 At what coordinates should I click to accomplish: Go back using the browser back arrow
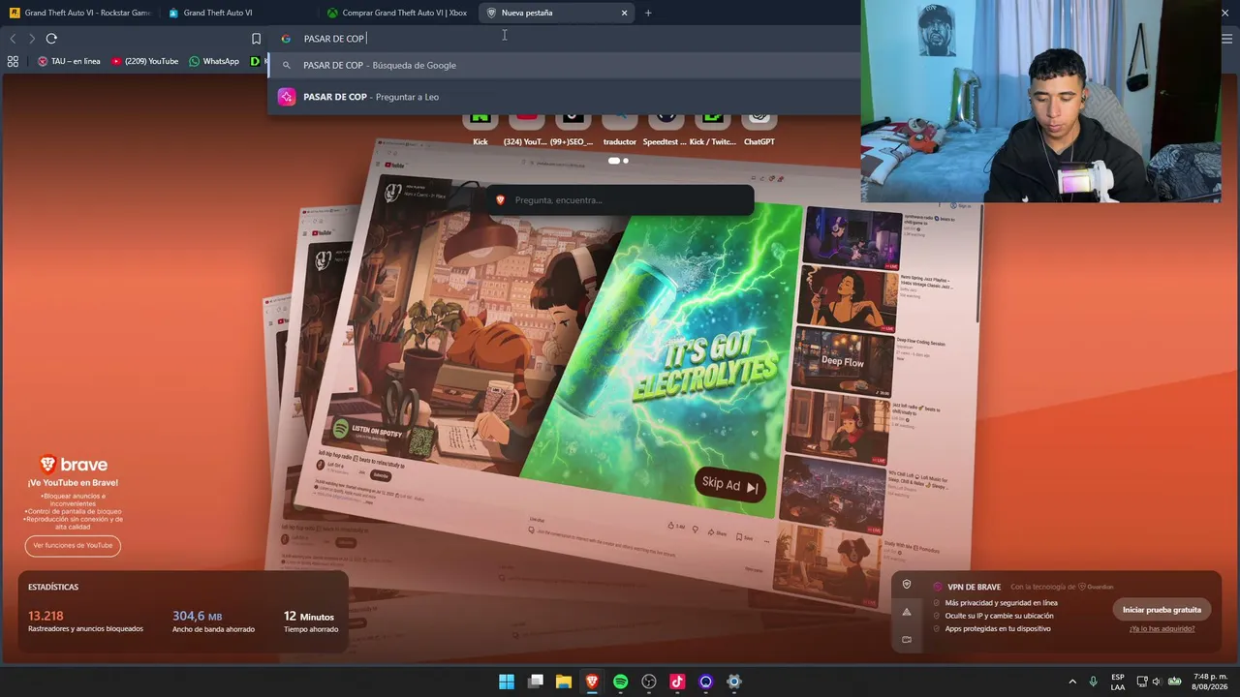click(x=13, y=39)
